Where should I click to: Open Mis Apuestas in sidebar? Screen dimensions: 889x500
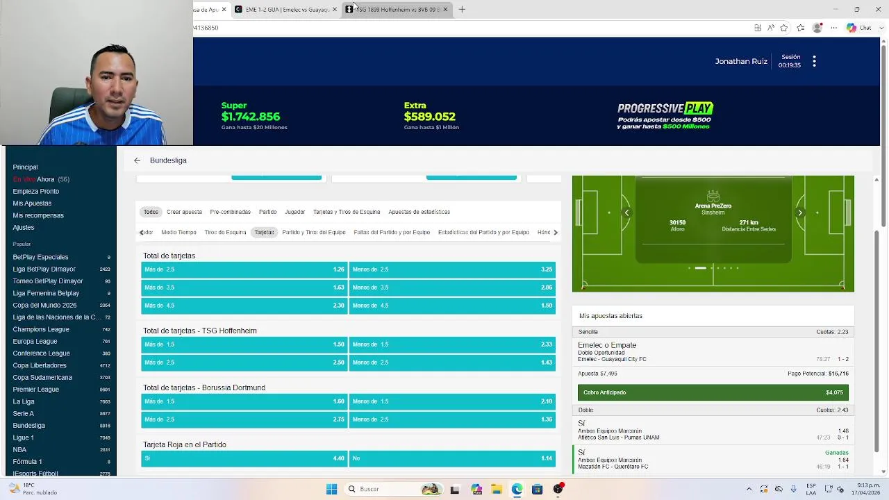click(32, 203)
